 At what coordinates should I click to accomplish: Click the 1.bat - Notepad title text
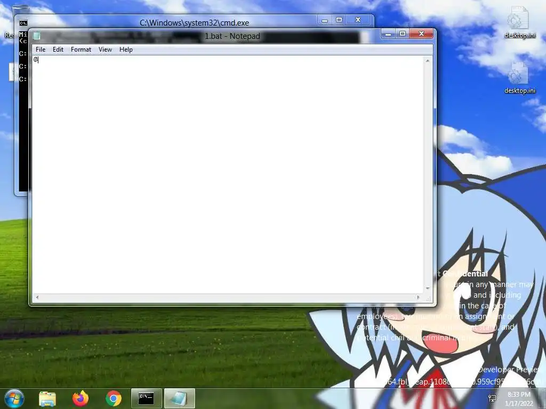click(x=232, y=36)
